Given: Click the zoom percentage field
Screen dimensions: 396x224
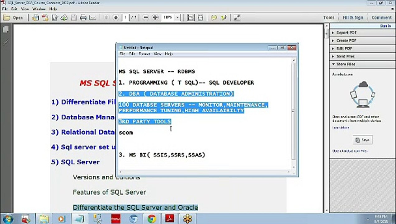Looking at the screenshot, I should pyautogui.click(x=167, y=18).
